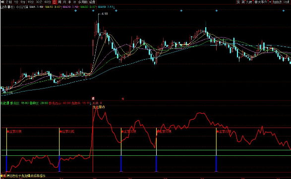This screenshot has height=179, width=291.
Task: Select the 60分 period
Action: (48, 2)
